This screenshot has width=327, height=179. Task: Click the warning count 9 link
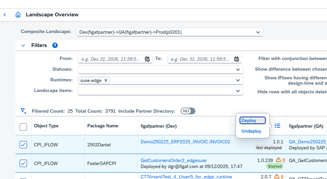point(282,176)
